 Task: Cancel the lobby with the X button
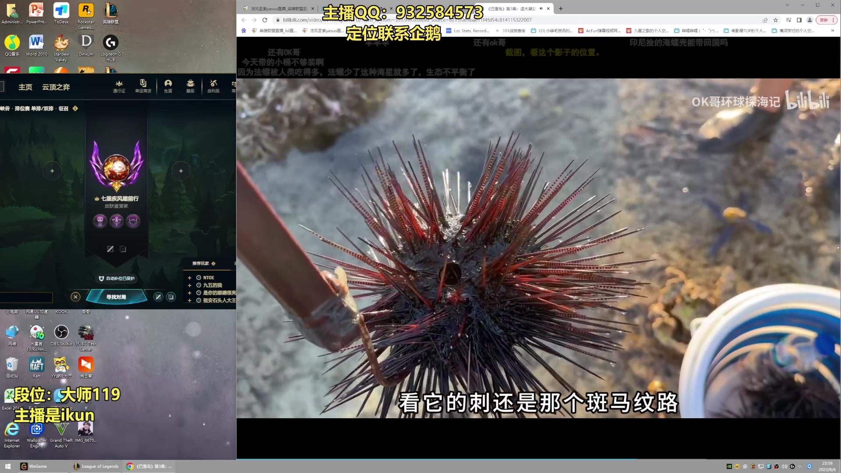click(75, 297)
